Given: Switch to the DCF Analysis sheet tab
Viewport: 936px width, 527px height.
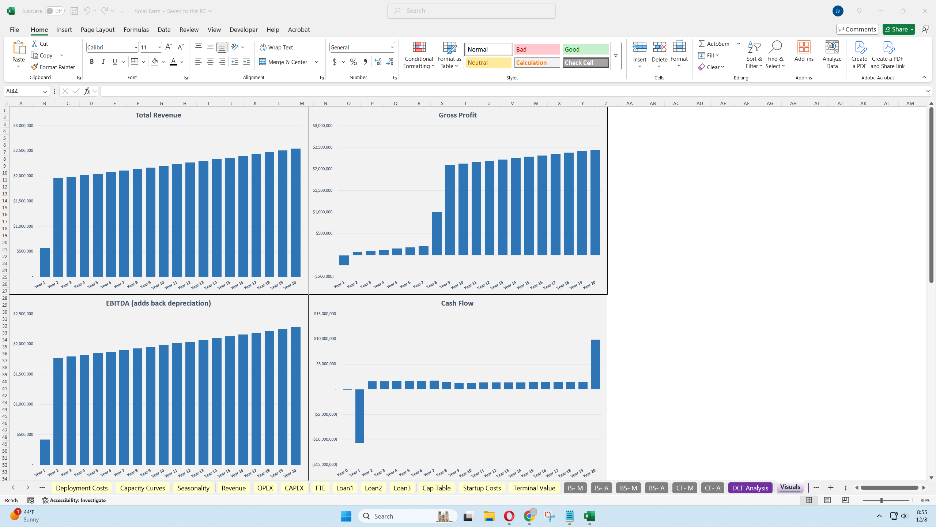Looking at the screenshot, I should pyautogui.click(x=750, y=488).
